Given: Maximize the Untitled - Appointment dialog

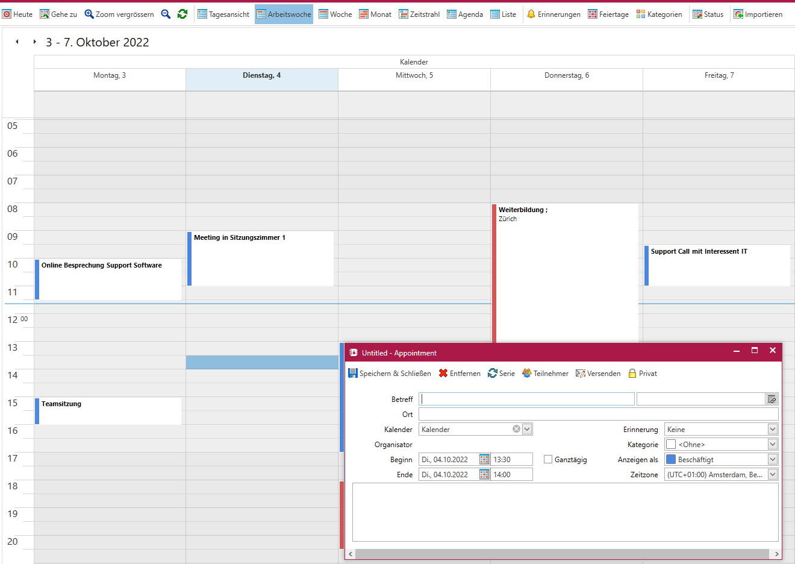Looking at the screenshot, I should coord(754,350).
